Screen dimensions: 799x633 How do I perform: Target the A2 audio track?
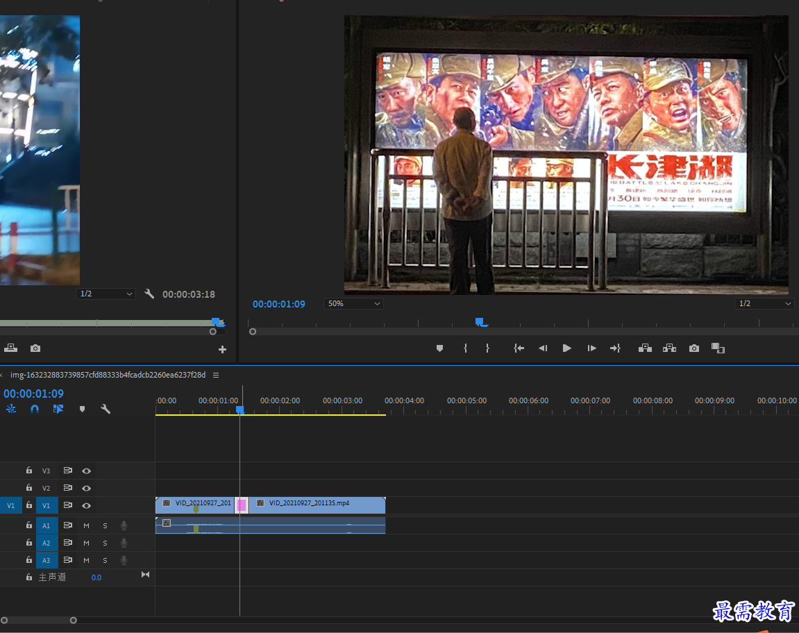pos(47,543)
